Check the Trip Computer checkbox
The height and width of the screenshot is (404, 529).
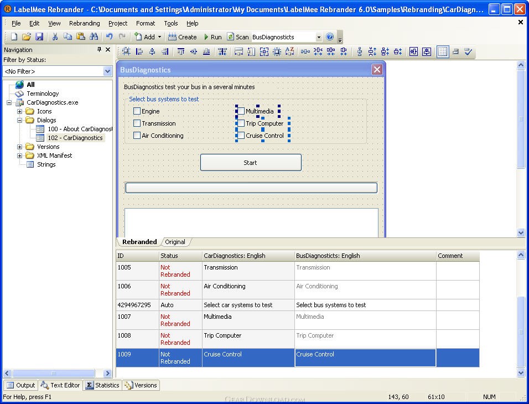click(241, 123)
